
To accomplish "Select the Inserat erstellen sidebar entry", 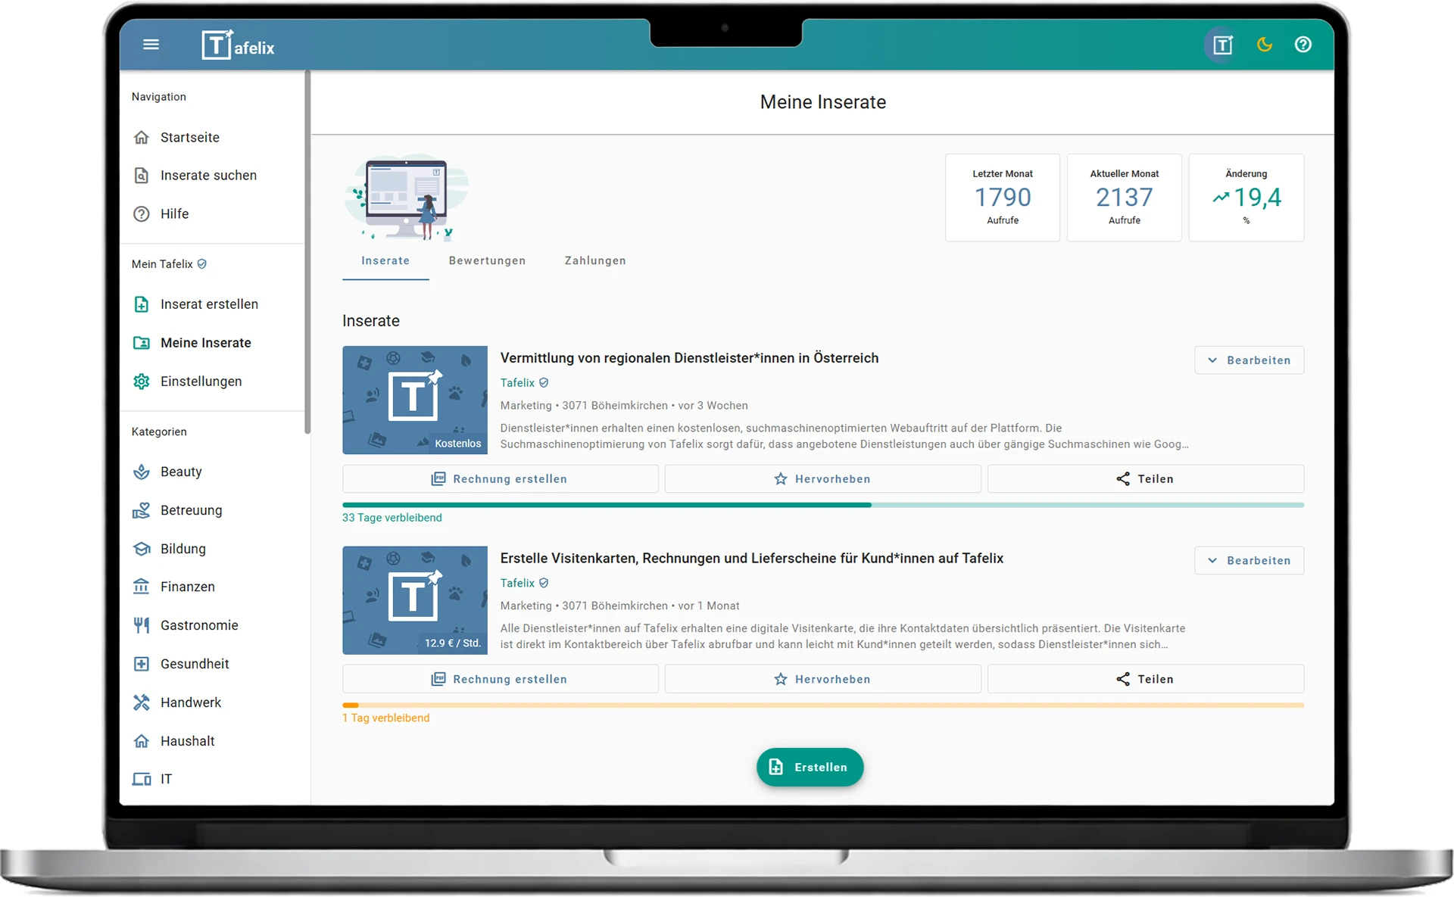I will point(208,304).
